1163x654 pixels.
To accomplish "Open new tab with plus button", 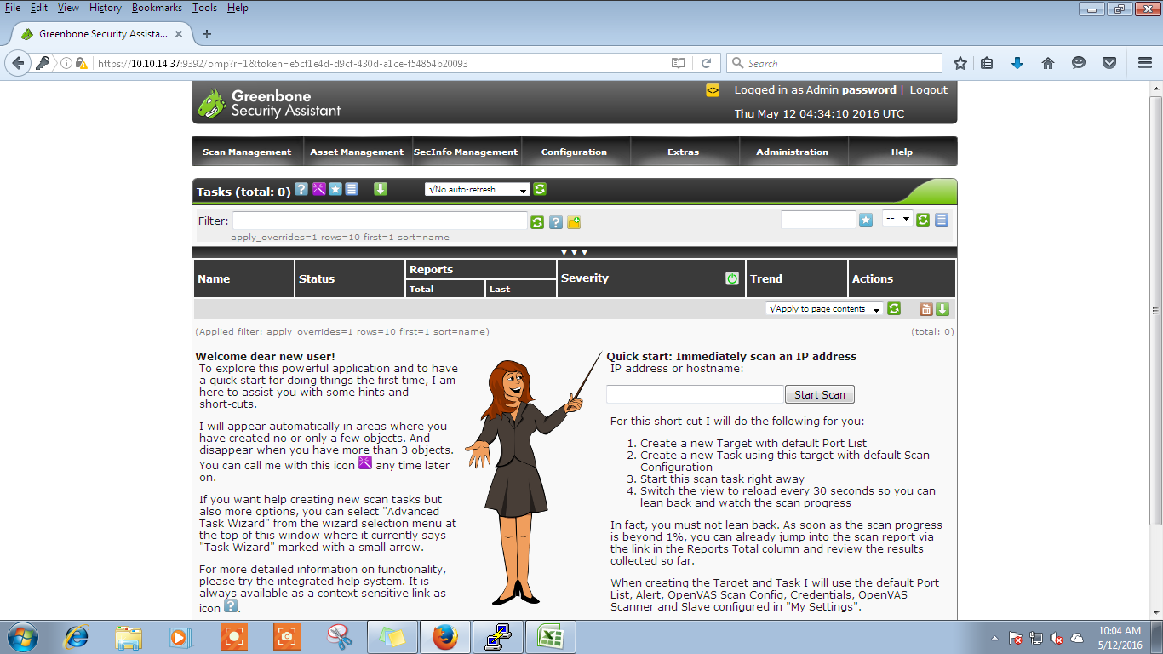I will coord(206,34).
